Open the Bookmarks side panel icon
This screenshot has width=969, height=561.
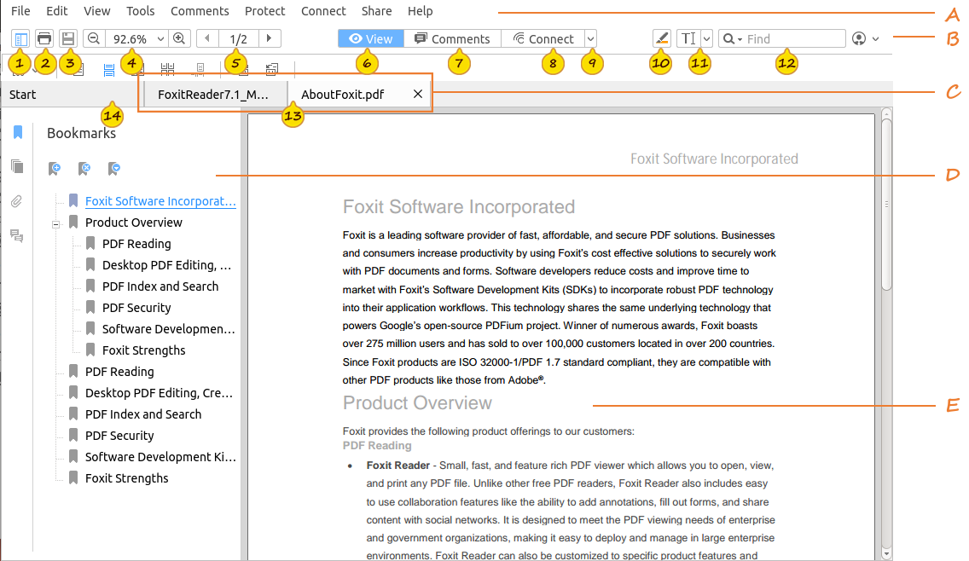click(x=18, y=132)
